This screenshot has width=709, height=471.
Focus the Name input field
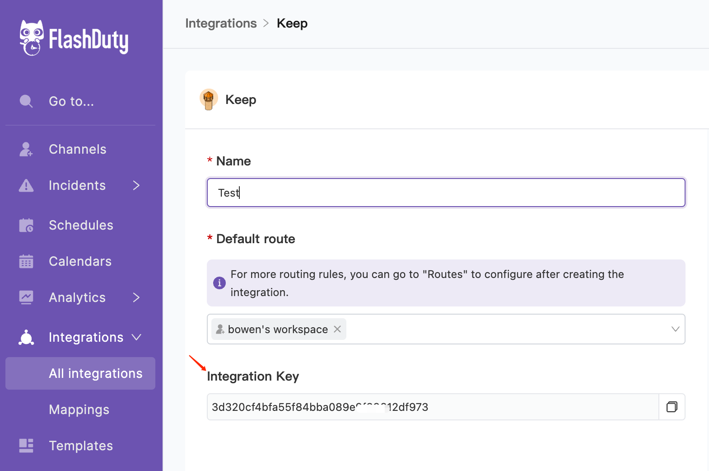(446, 193)
